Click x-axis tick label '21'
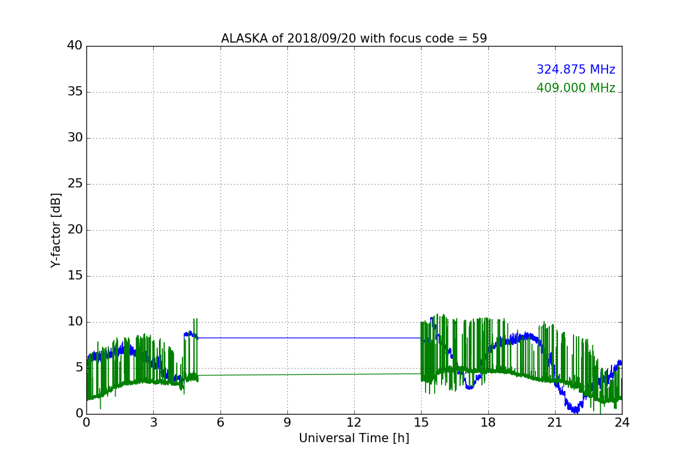Viewport: 691px width, 460px height. click(x=555, y=423)
